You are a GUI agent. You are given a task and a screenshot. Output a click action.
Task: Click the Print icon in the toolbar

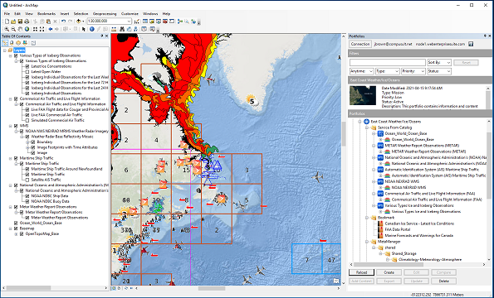coord(27,22)
